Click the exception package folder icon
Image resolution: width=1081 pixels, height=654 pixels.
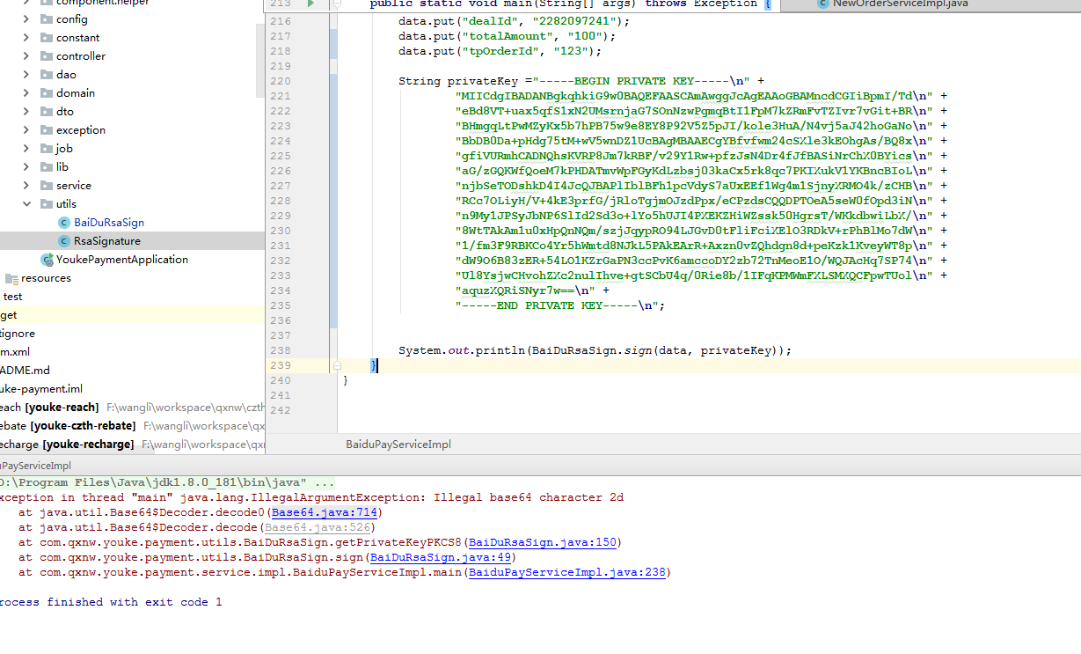tap(47, 130)
